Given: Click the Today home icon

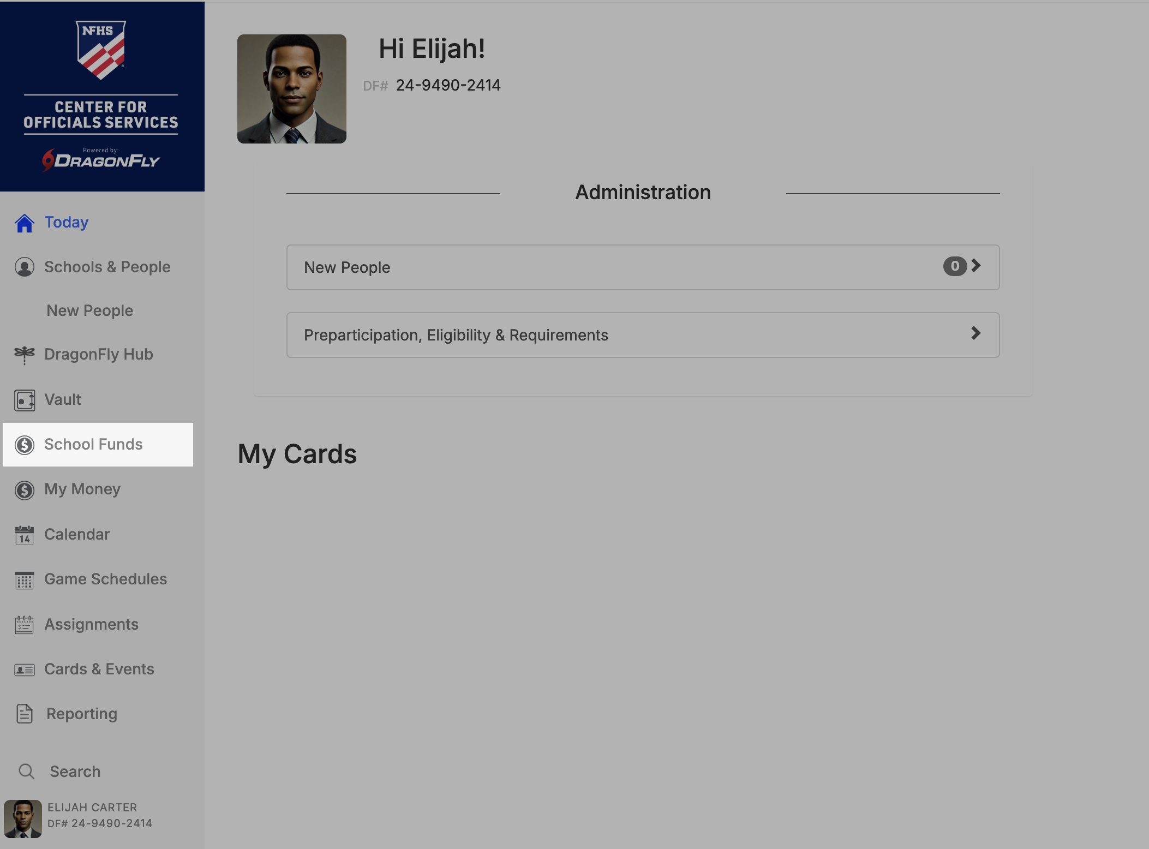Looking at the screenshot, I should 25,223.
